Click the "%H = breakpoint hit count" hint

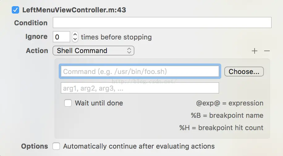coord(221,128)
